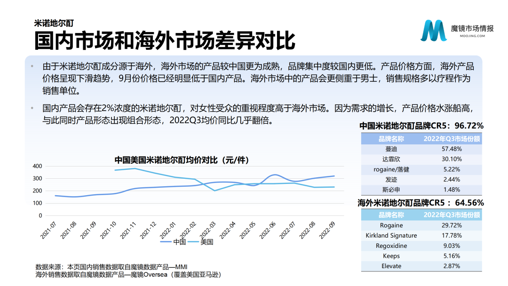Viewport: 508px width, 286px height.
Task: Click the 斯必申 brand cell
Action: [391, 190]
